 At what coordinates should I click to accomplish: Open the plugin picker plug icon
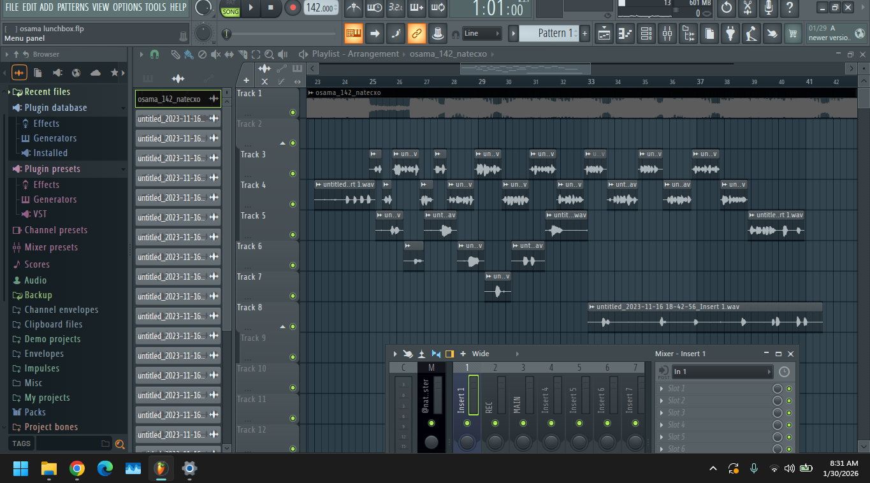730,33
